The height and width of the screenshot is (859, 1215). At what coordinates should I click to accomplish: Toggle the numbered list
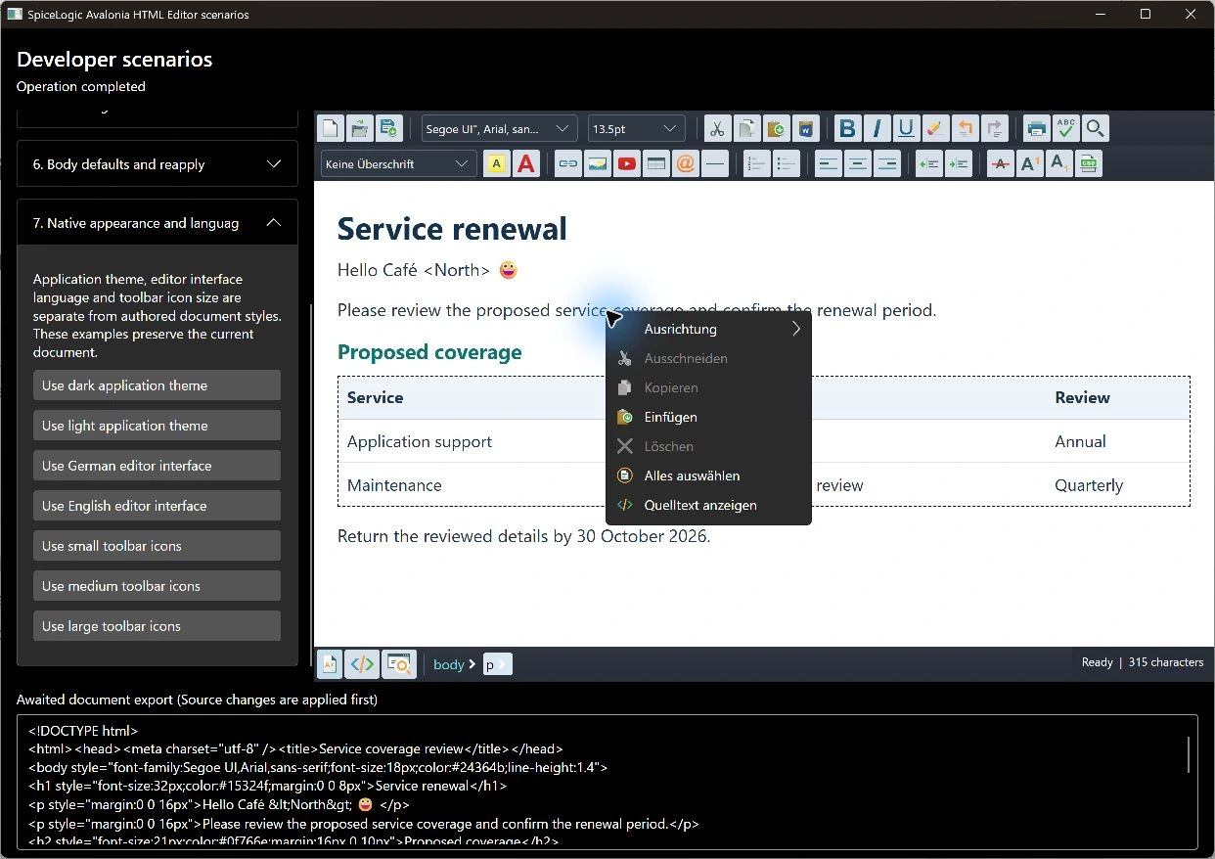click(757, 164)
